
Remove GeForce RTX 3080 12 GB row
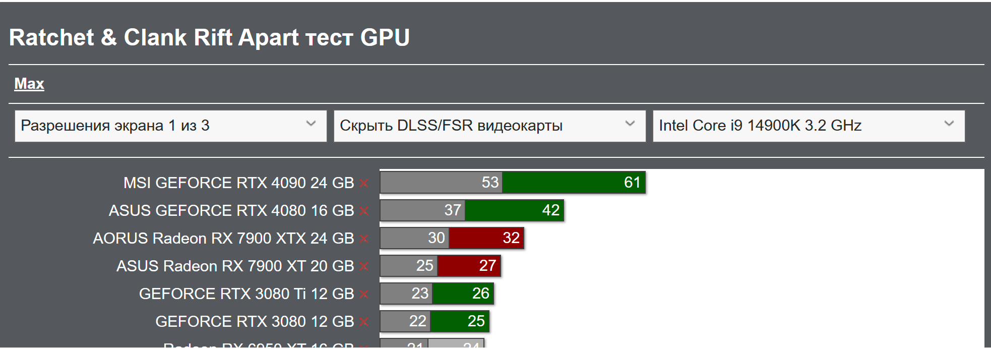point(364,322)
